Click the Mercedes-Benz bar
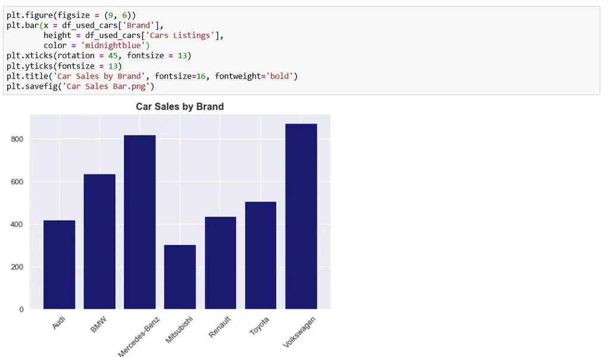610x357 pixels. [x=139, y=222]
